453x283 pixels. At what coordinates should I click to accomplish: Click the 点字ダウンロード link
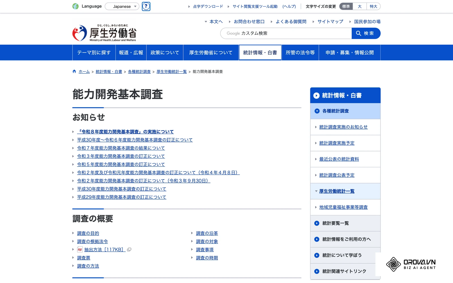[x=208, y=7]
